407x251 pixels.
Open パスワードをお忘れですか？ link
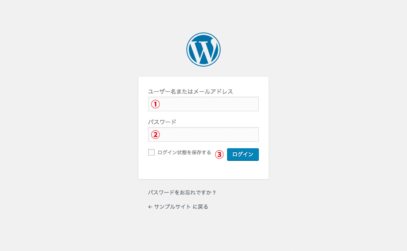click(x=182, y=193)
